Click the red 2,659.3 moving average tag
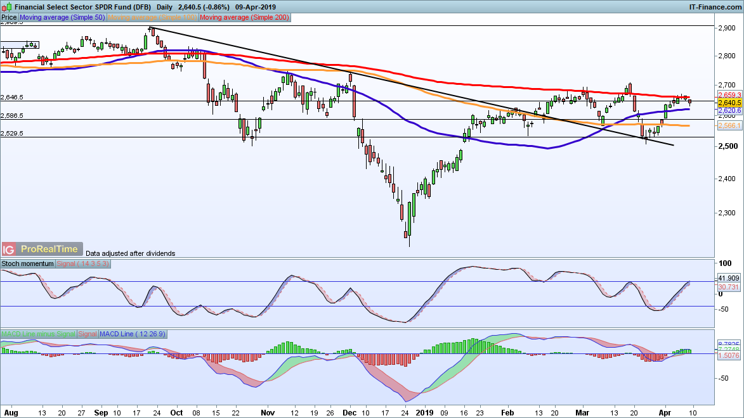The height and width of the screenshot is (418, 744). (729, 95)
